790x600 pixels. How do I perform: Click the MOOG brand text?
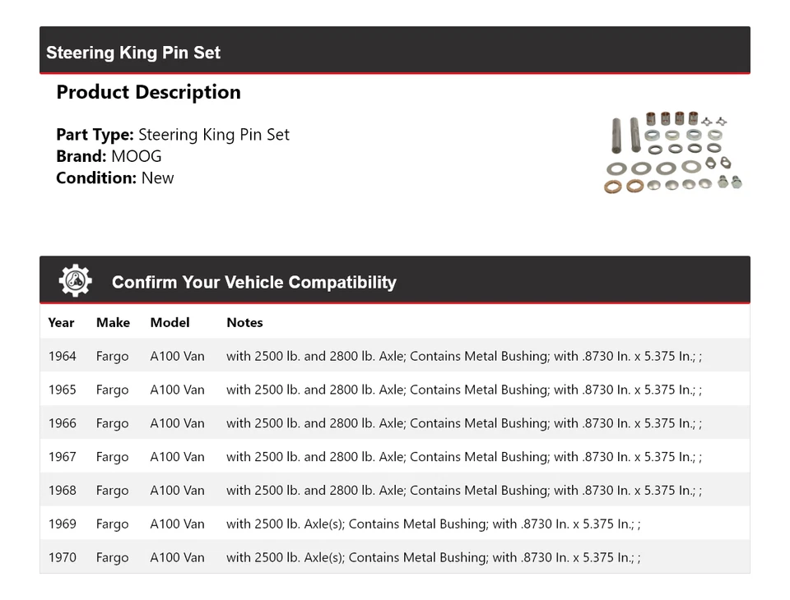(137, 156)
